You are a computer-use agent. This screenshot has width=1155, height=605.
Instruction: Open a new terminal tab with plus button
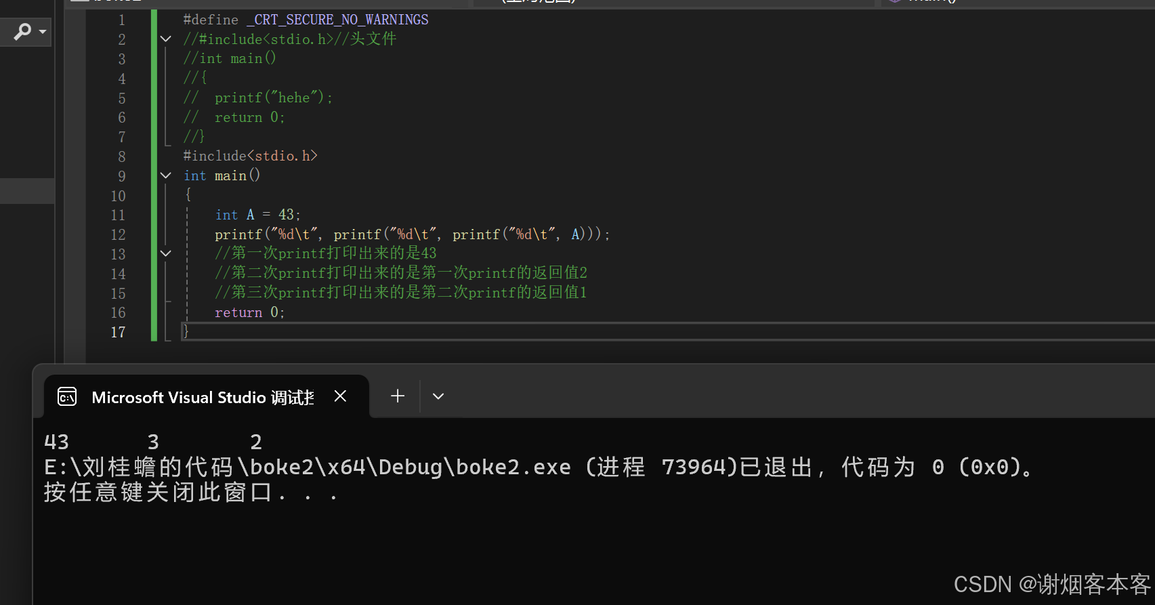pos(398,396)
